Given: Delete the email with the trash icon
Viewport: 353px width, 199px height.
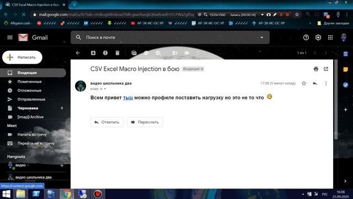Looking at the screenshot, I should (117, 53).
